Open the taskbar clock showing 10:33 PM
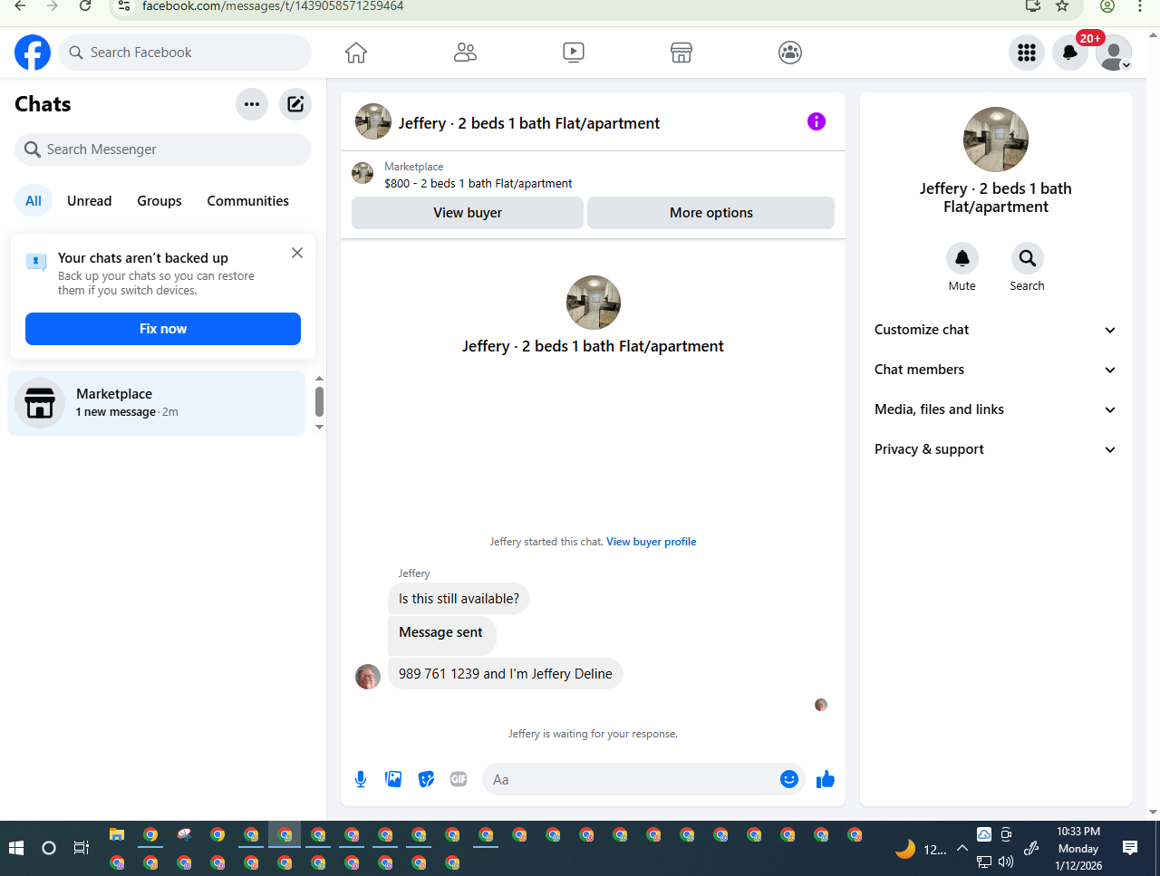Screen dimensions: 1160x876 [x=1078, y=848]
